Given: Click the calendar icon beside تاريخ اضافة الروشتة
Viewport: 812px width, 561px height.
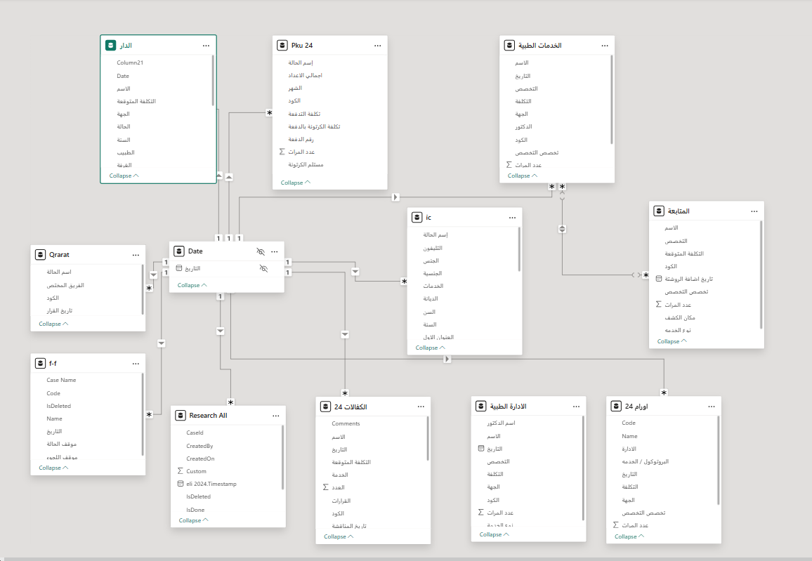Looking at the screenshot, I should (658, 279).
